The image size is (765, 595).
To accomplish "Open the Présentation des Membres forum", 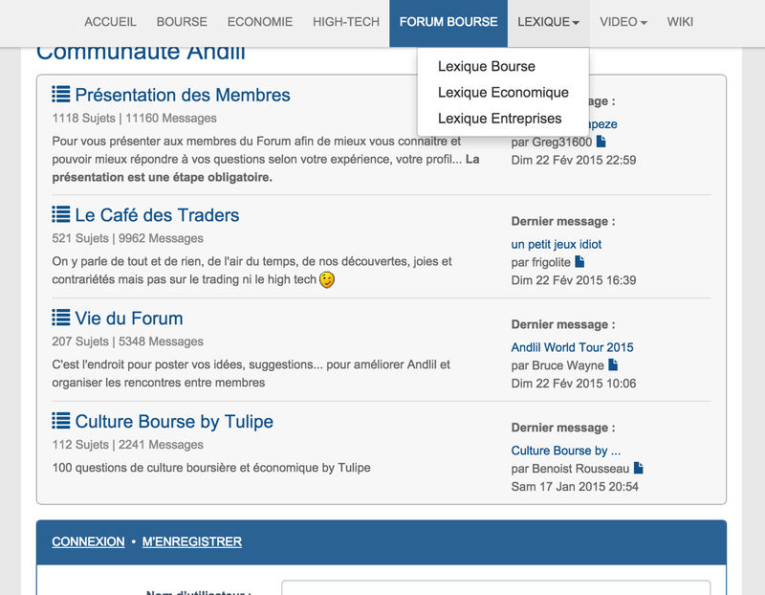I will click(x=183, y=95).
